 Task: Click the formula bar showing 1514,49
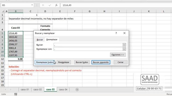click(116, 5)
